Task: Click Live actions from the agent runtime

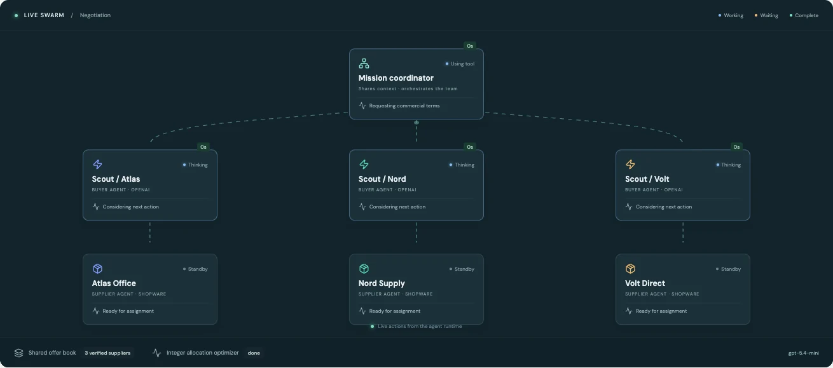Action: coord(420,326)
